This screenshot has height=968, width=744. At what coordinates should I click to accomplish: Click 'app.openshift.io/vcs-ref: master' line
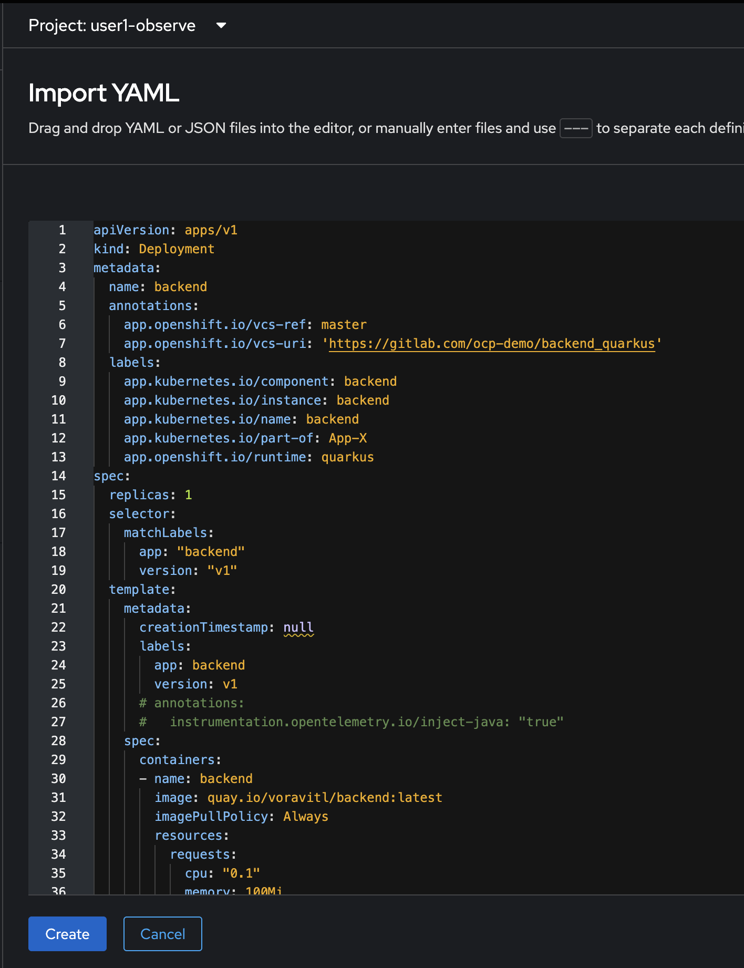pos(245,325)
